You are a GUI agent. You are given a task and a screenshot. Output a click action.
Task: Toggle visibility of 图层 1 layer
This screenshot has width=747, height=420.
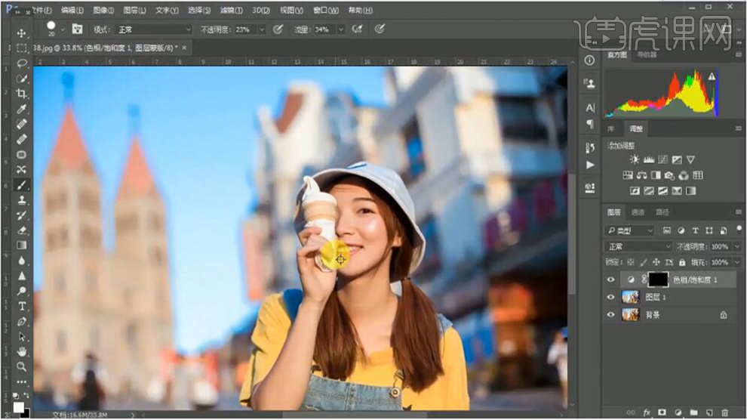tap(611, 297)
